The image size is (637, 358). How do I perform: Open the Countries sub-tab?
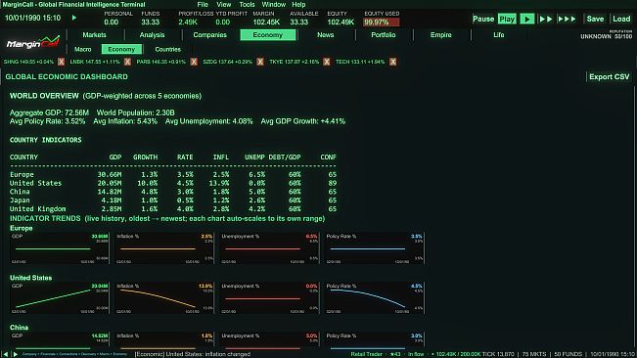[x=167, y=49]
